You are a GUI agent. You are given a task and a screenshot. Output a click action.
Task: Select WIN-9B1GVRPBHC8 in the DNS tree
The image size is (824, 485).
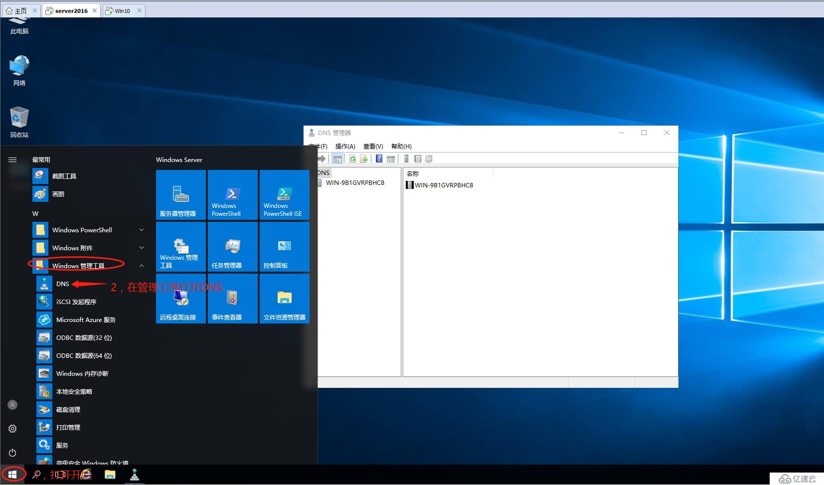click(x=355, y=182)
